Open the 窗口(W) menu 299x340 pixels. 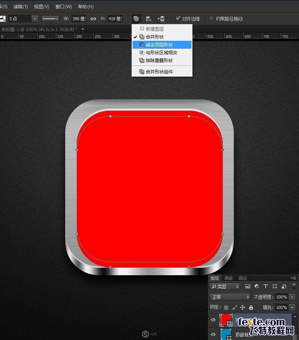point(63,7)
